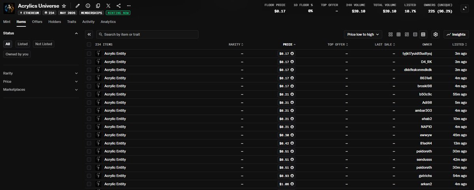Click the ETHEREUM chain badge
The image size is (474, 190).
tap(30, 13)
